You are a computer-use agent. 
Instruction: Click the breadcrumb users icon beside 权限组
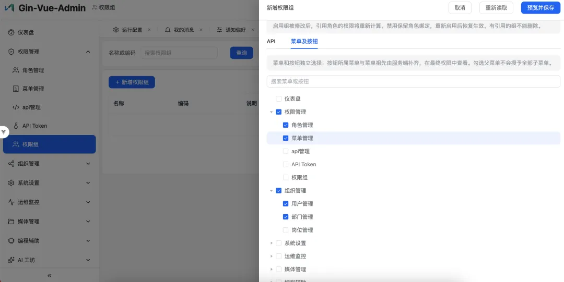pyautogui.click(x=95, y=7)
